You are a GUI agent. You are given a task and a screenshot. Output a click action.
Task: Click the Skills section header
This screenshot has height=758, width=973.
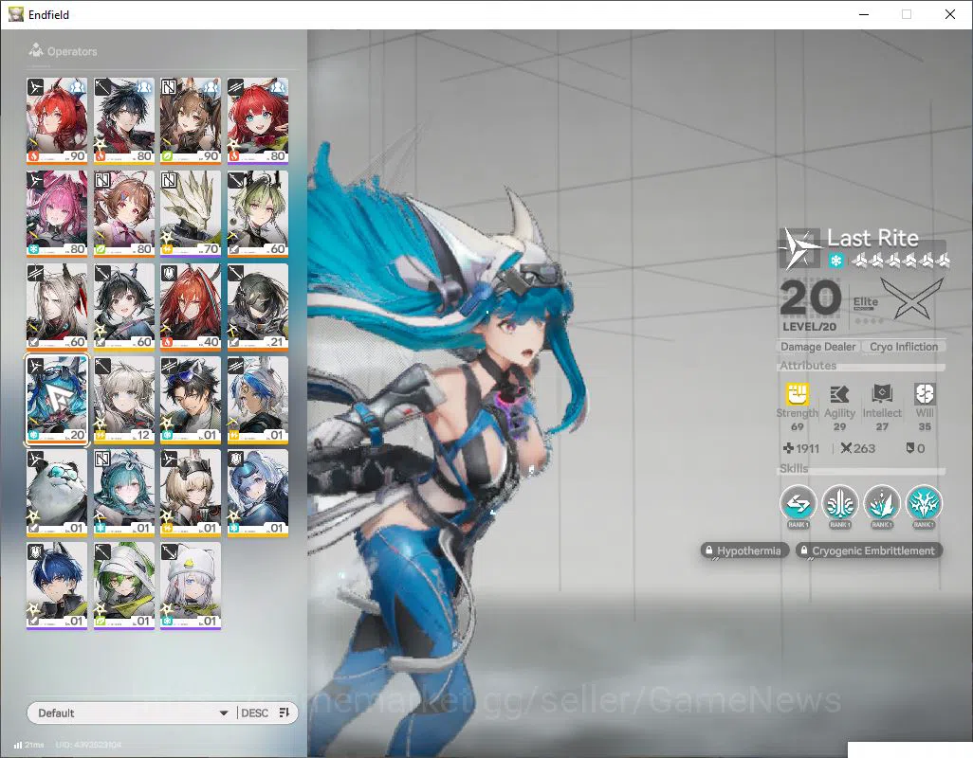(794, 468)
